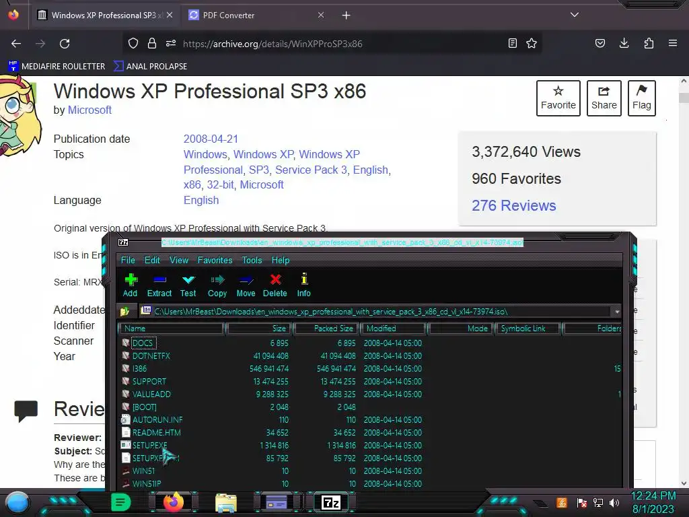Open the View menu in 7-Zip

[x=179, y=261]
